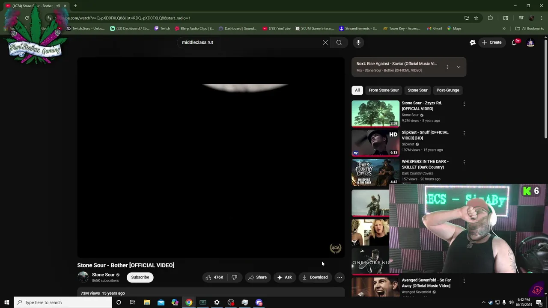Open Twitch.Guru bookmark

pyautogui.click(x=86, y=29)
